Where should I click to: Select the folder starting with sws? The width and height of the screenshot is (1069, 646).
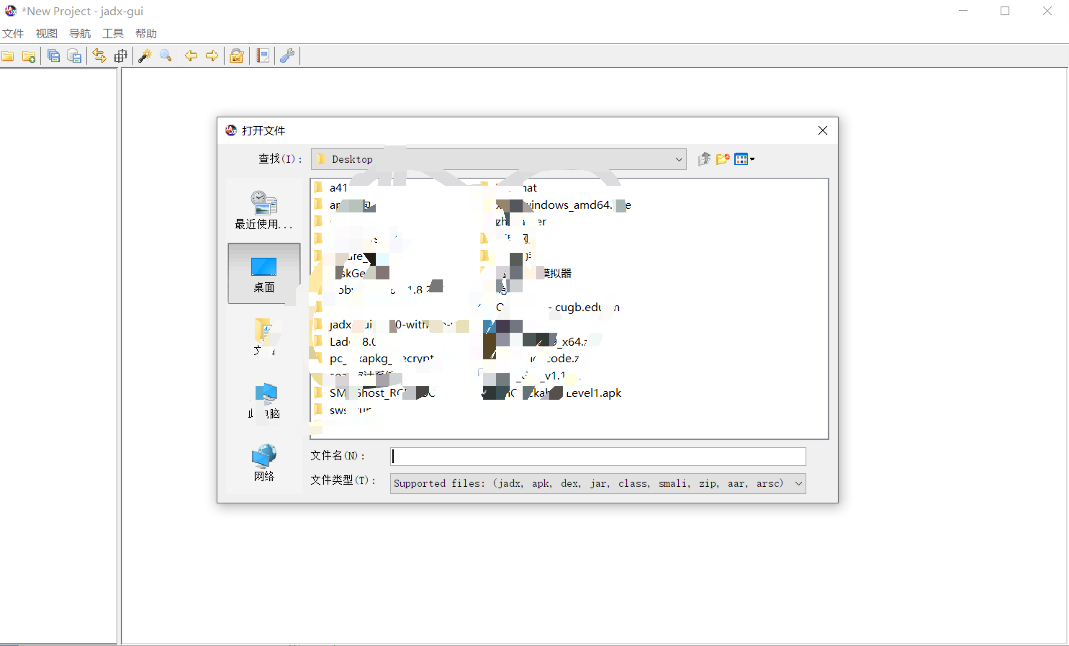click(343, 410)
